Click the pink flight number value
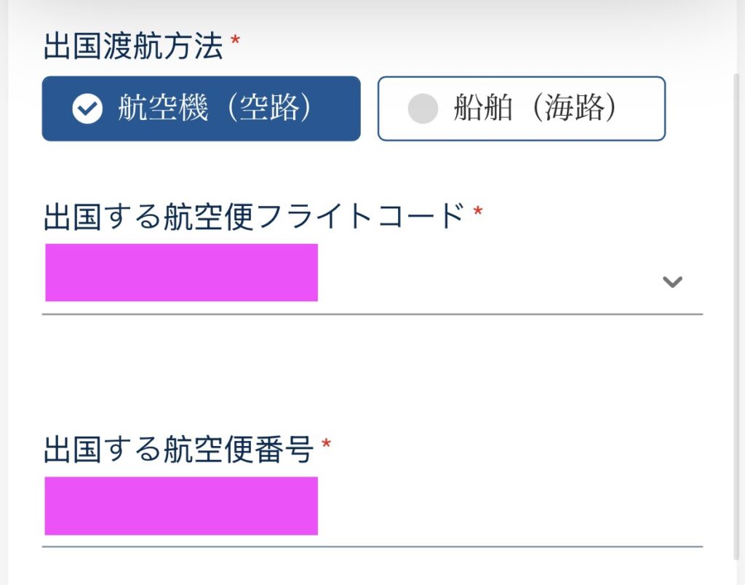 tap(181, 506)
